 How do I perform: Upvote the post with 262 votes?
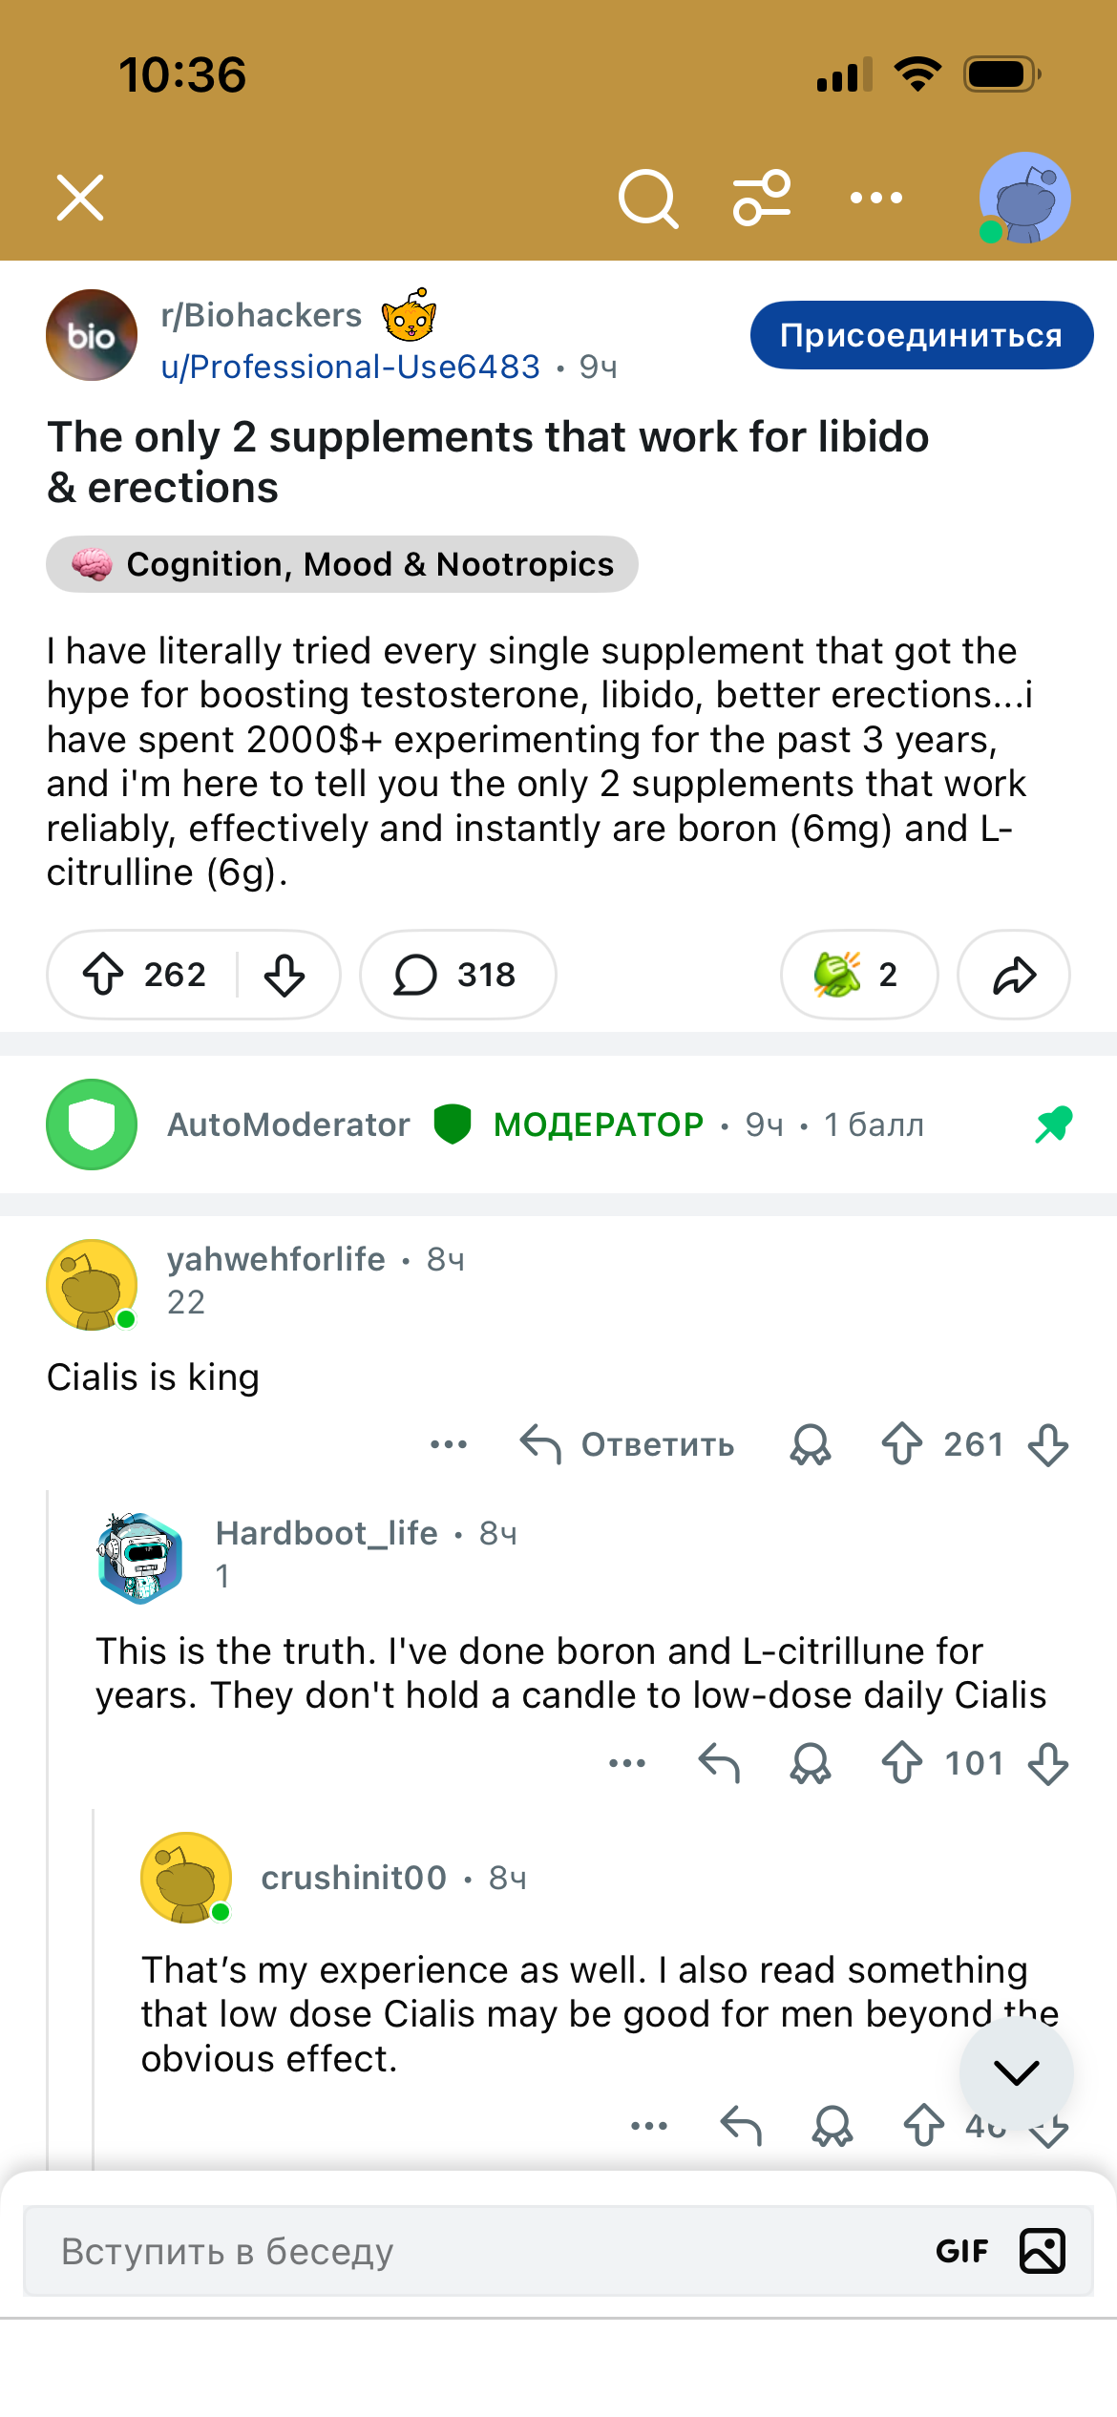coord(104,975)
